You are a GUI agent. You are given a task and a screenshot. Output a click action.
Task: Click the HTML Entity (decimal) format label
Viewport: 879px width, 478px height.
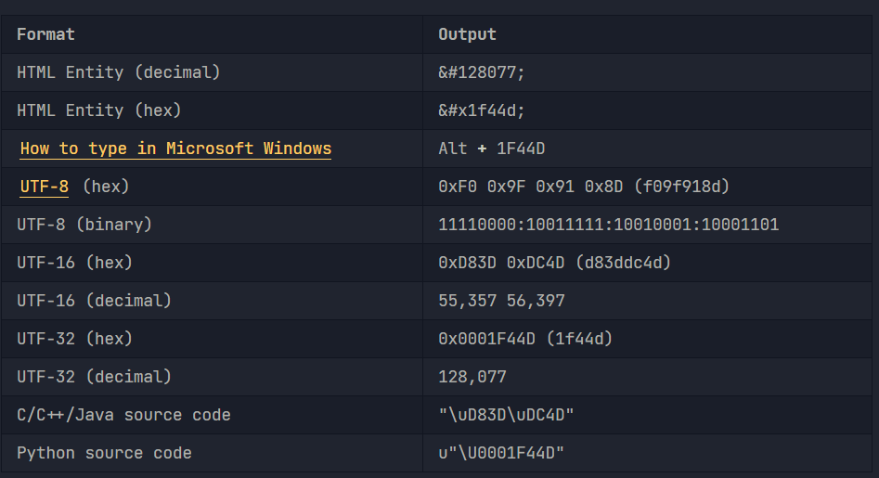coord(118,72)
